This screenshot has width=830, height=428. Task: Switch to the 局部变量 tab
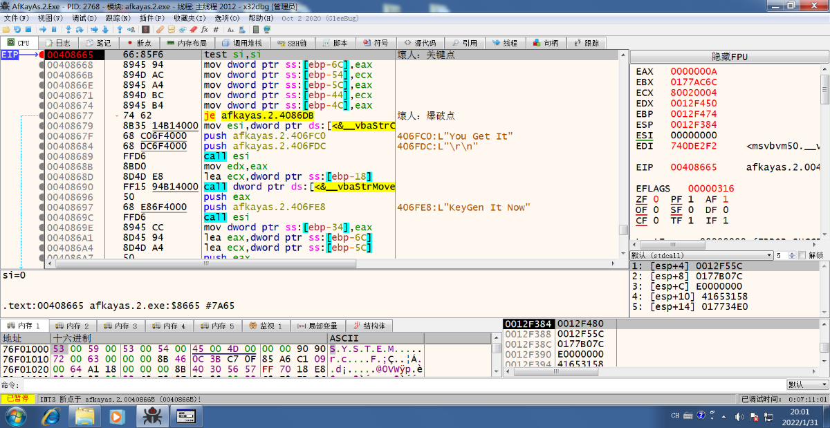point(317,326)
